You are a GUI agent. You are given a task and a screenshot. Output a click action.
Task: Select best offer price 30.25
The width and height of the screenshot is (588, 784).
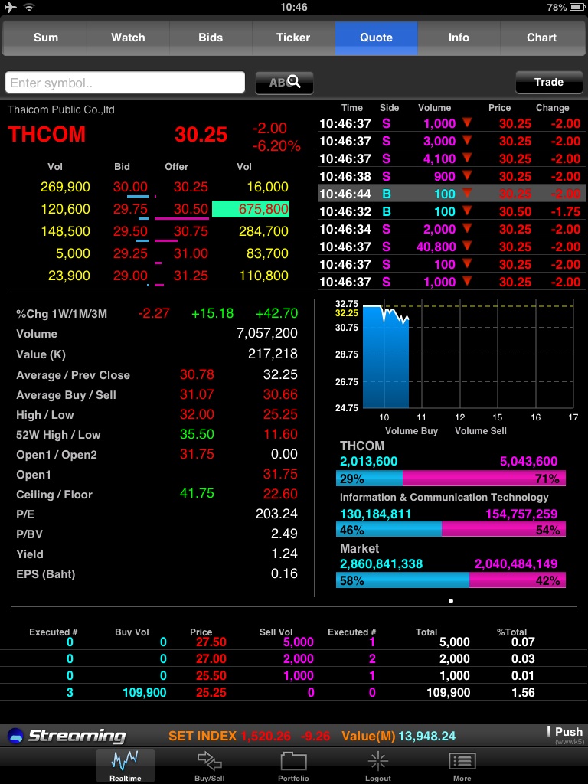191,187
